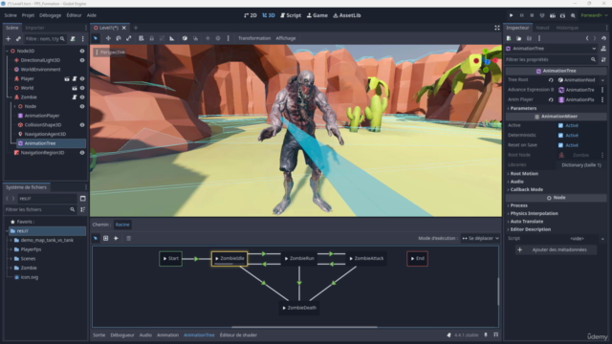Run the project with the Play button

[x=511, y=15]
